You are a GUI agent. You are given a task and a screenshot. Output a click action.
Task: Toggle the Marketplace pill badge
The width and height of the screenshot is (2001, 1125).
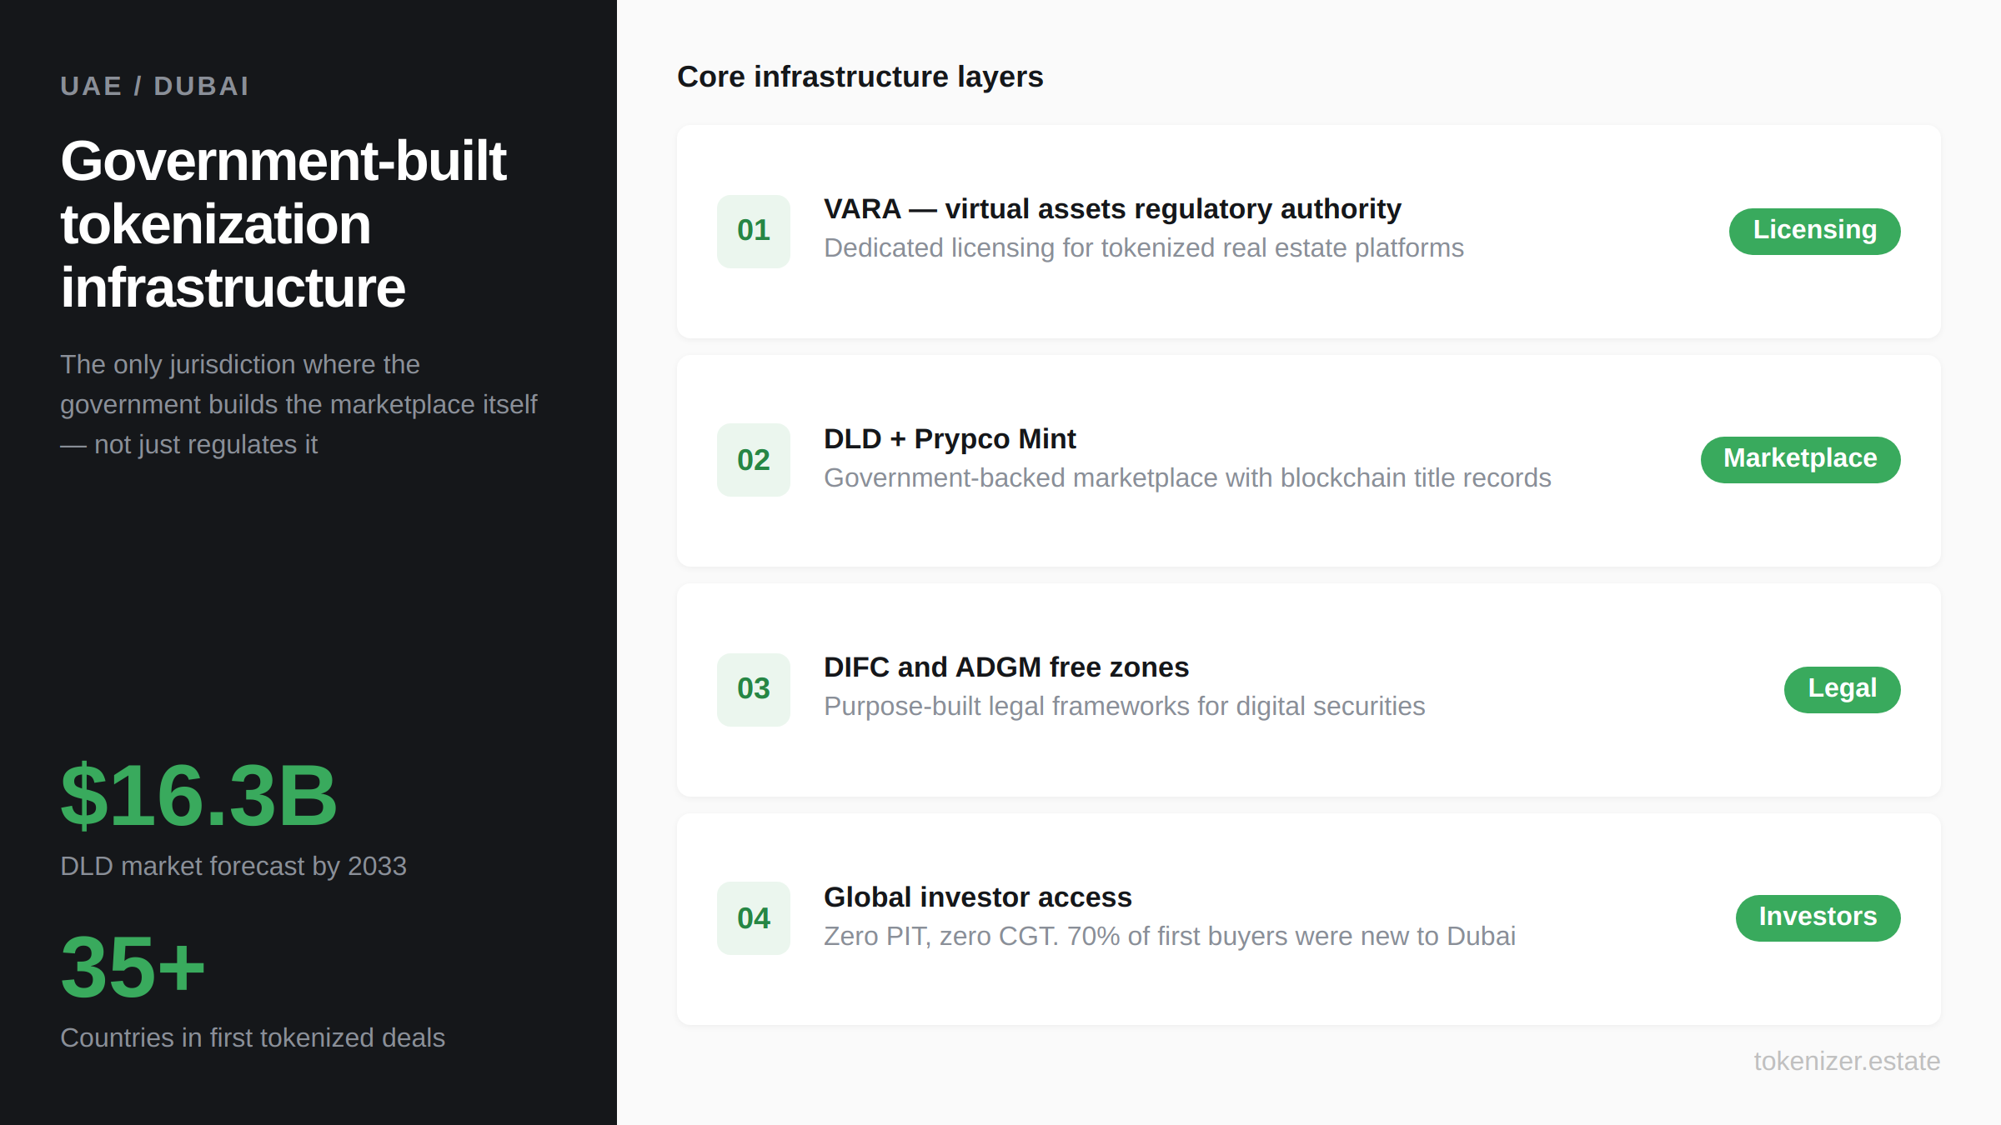click(x=1800, y=459)
